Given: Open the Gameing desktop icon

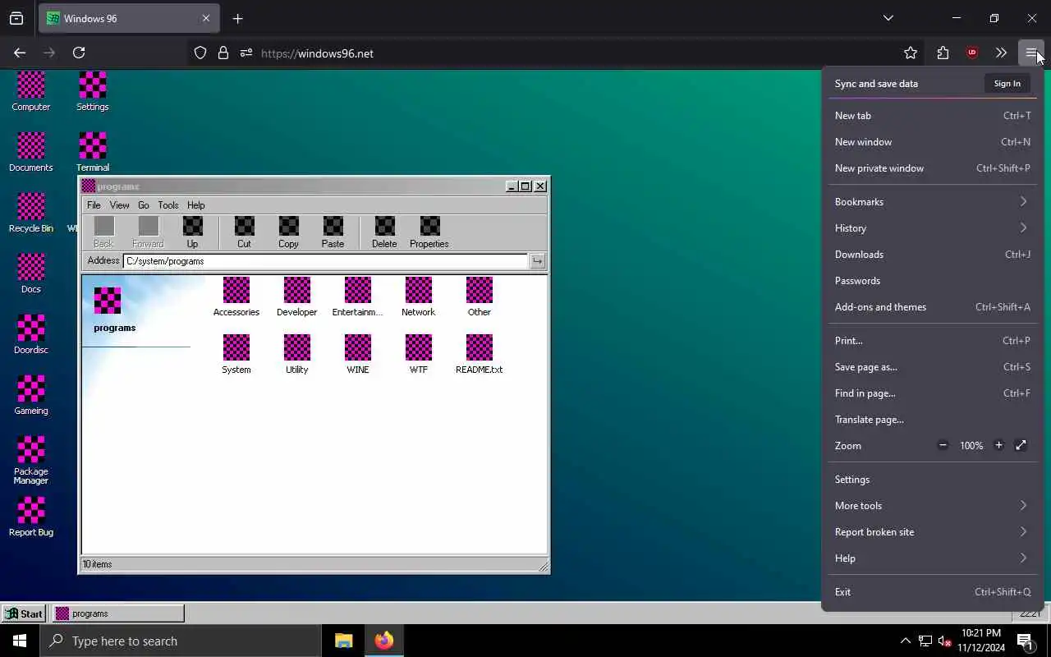Looking at the screenshot, I should click(x=31, y=395).
